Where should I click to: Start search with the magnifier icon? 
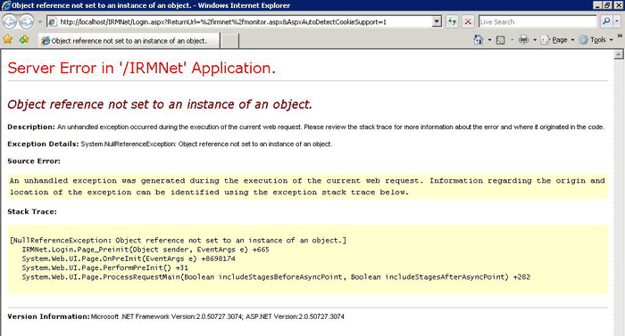[606, 21]
